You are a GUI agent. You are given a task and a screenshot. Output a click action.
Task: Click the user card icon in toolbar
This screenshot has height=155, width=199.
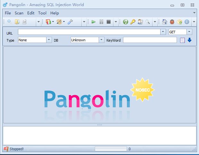pos(140,22)
